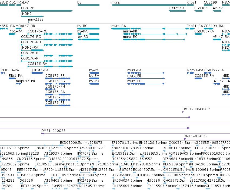Screen dimensions: 230x190
Task: Select the CG8176 gene bar
Action: (x=47, y=11)
